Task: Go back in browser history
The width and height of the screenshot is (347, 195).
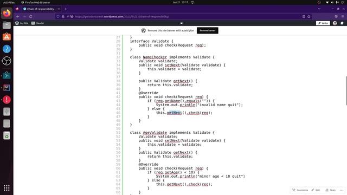Action: click(x=18, y=17)
